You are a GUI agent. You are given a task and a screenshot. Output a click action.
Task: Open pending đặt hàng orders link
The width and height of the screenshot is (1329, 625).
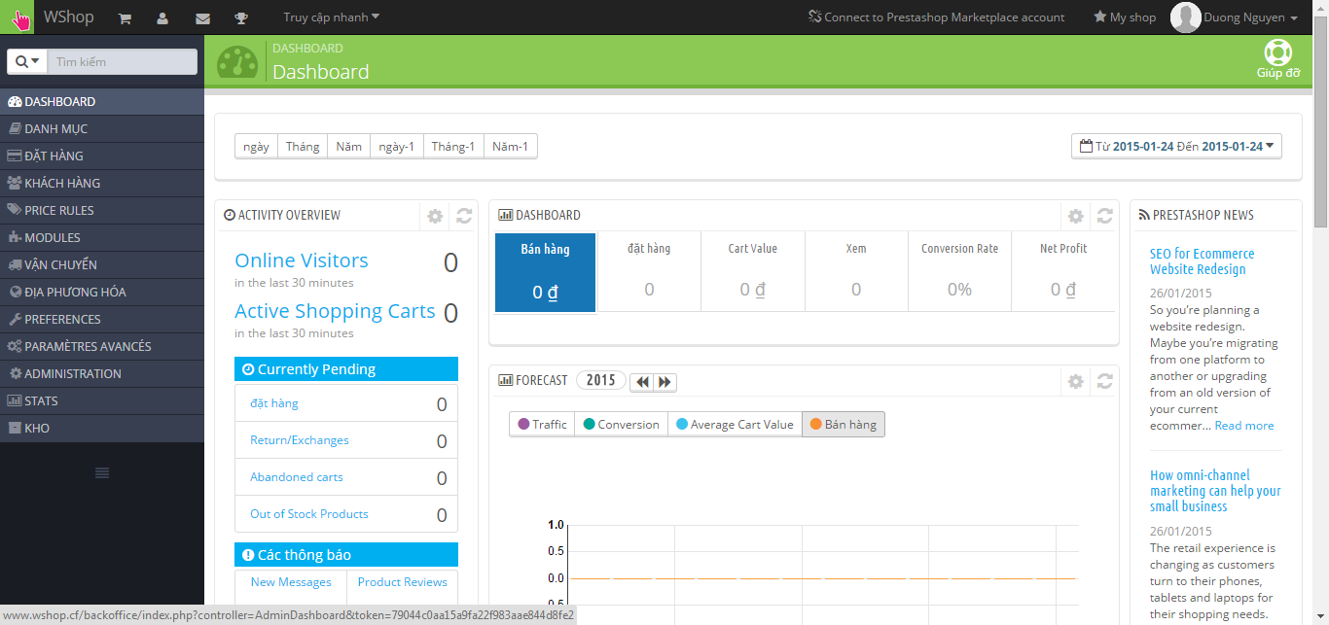(x=274, y=403)
